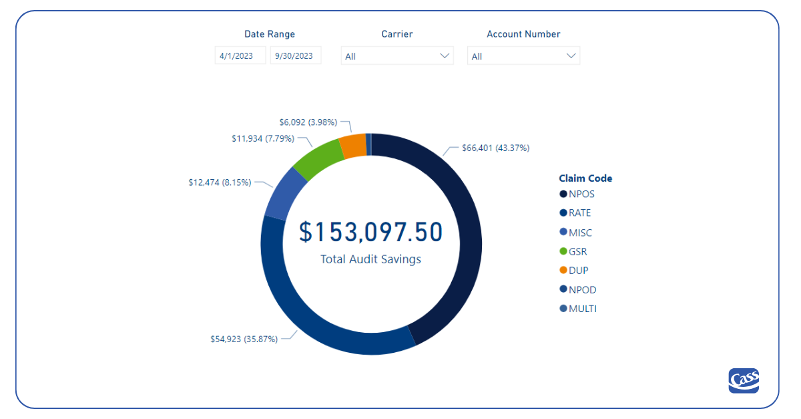Click the 4/1/2023 start date field
The width and height of the screenshot is (801, 419).
click(x=240, y=55)
